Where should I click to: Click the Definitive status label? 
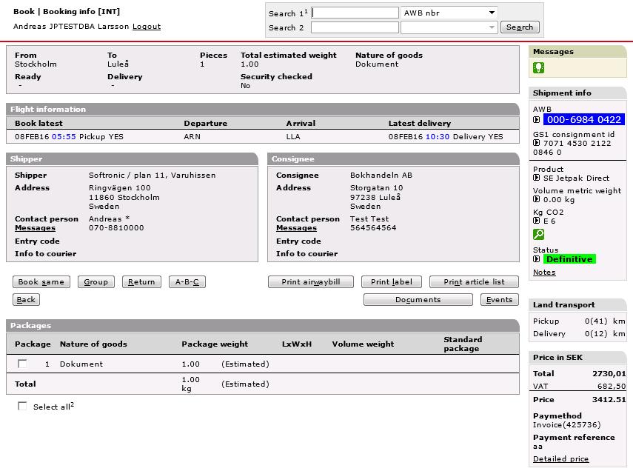(569, 258)
